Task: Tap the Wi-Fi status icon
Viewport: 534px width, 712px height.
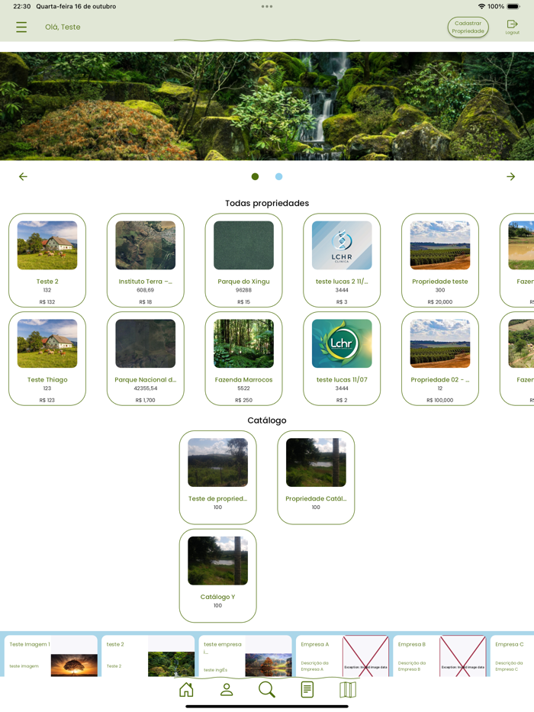Action: (x=481, y=6)
